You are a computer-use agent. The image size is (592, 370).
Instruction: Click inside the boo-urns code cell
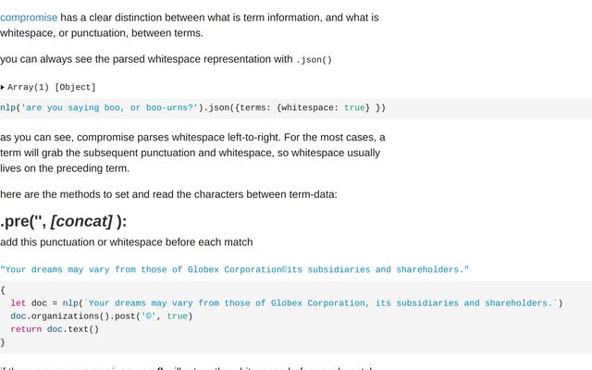[x=296, y=108]
